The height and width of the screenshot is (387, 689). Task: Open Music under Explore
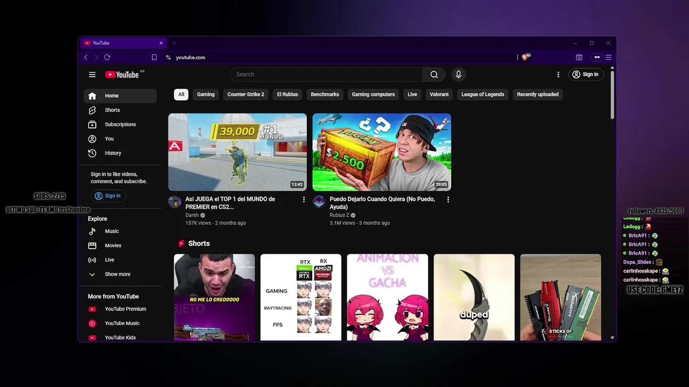coord(120,231)
